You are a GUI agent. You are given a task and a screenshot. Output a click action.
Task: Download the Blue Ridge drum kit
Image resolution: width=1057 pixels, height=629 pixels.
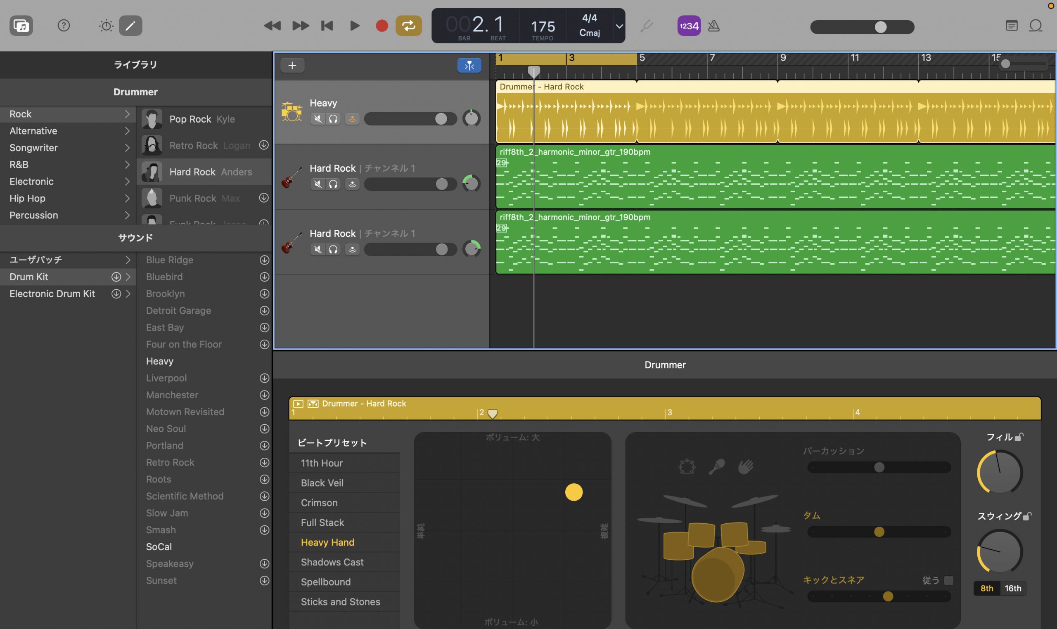pyautogui.click(x=264, y=260)
